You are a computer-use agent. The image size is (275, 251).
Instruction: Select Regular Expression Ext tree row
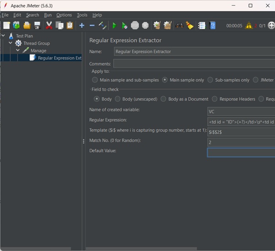(x=41, y=58)
